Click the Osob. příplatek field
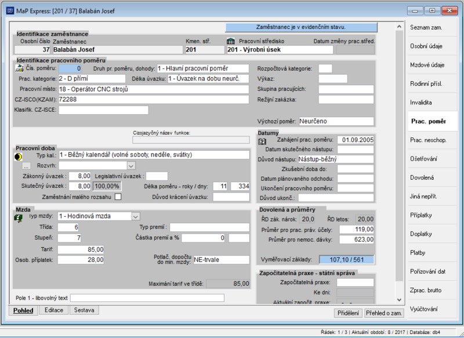Screen dimensions: 464x338 tap(81, 260)
